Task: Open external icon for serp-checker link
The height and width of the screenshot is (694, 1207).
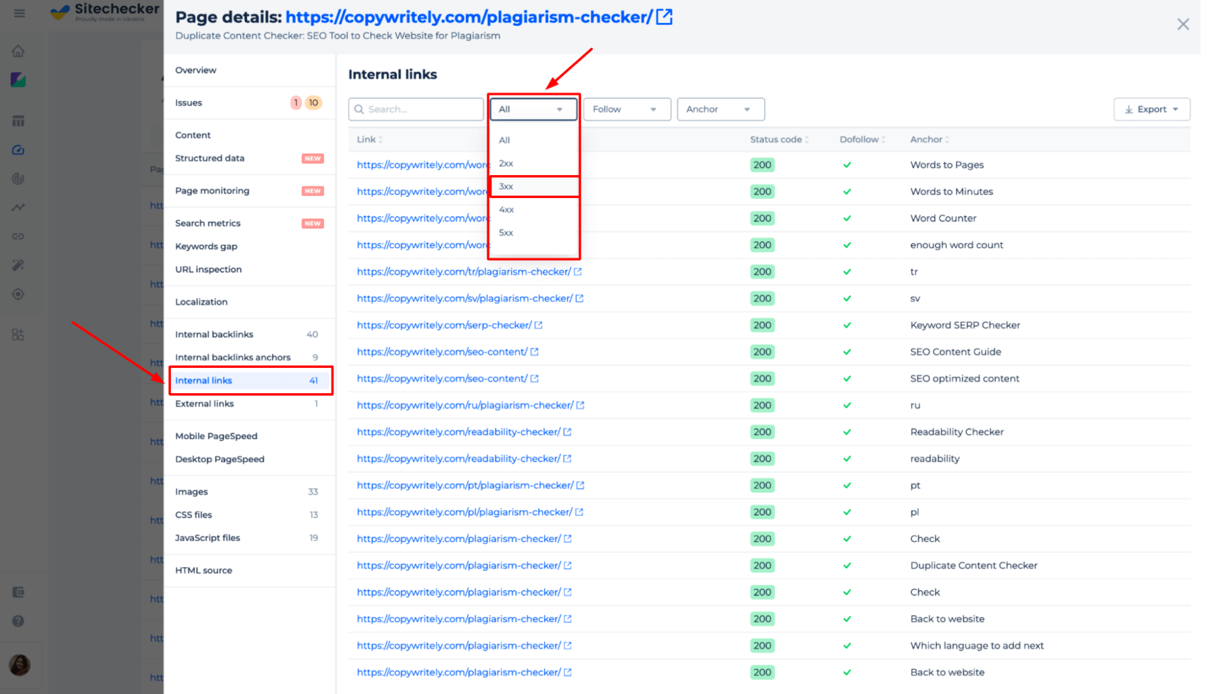Action: 539,325
